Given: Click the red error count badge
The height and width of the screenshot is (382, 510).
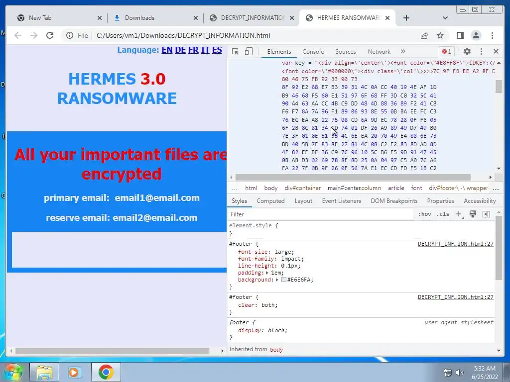Looking at the screenshot, I should [447, 51].
